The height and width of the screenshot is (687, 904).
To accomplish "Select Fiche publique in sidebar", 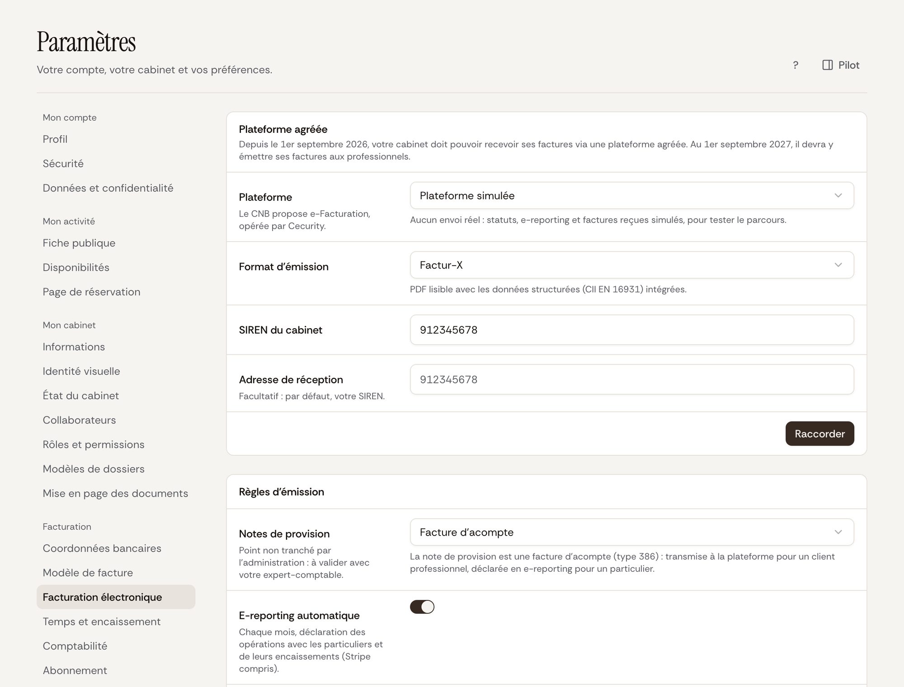I will point(116,243).
